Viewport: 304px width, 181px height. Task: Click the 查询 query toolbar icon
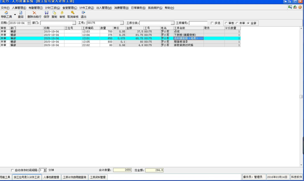[x=21, y=13]
